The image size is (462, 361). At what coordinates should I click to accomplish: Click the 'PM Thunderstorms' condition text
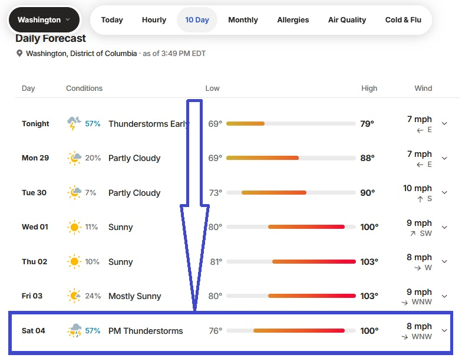[146, 331]
